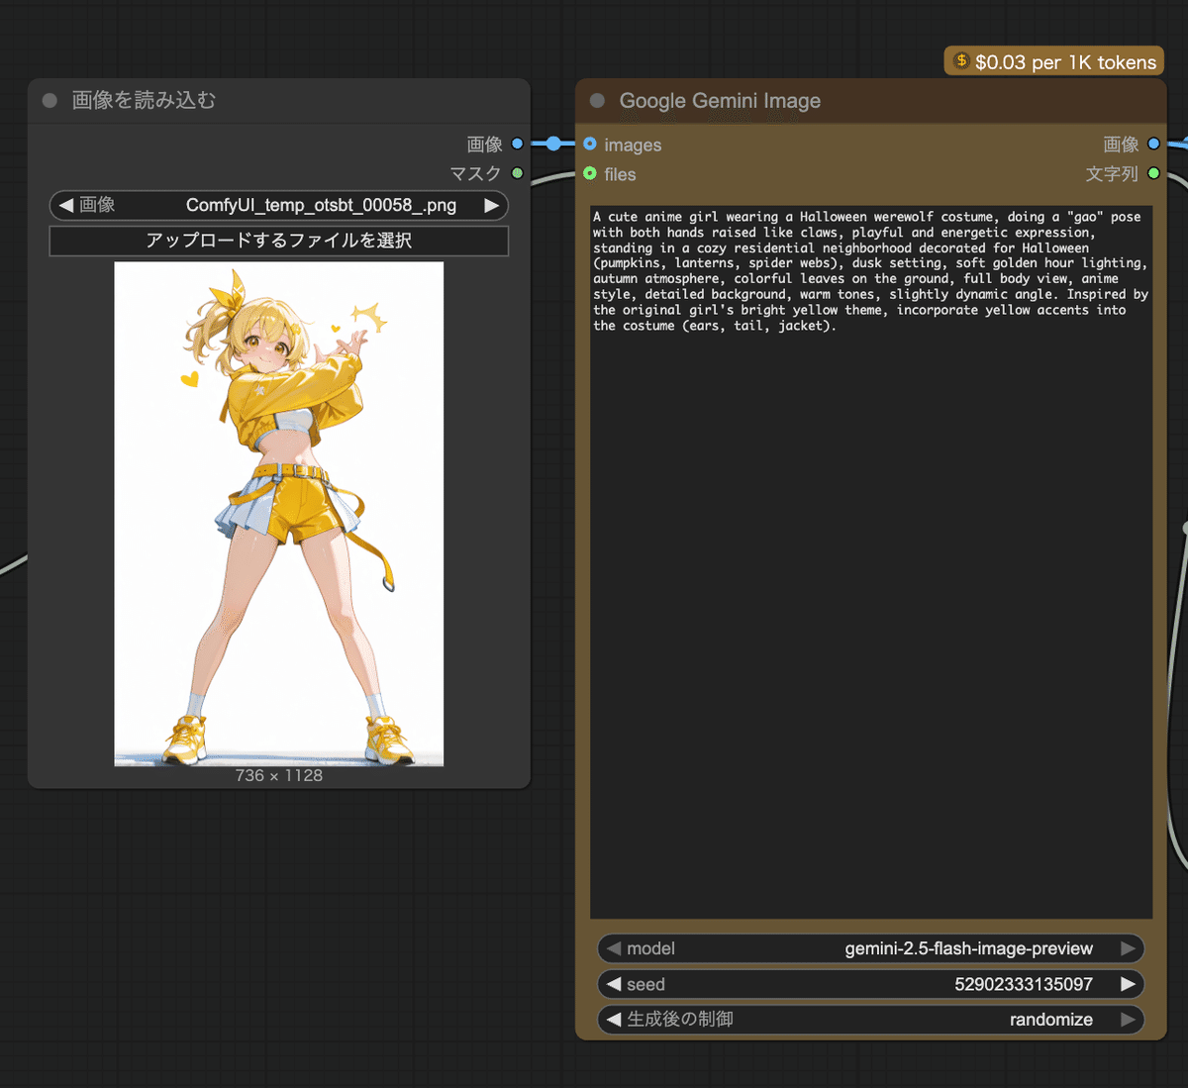Decrease the seed value with left arrow
This screenshot has height=1088, width=1188.
click(614, 984)
